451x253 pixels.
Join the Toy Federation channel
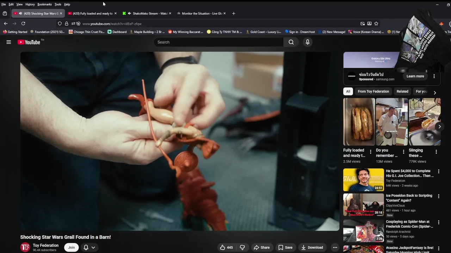[72, 247]
